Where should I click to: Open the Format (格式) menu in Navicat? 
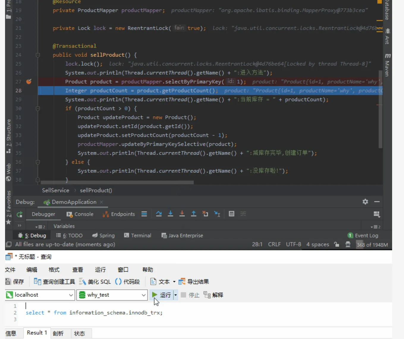[x=54, y=270]
